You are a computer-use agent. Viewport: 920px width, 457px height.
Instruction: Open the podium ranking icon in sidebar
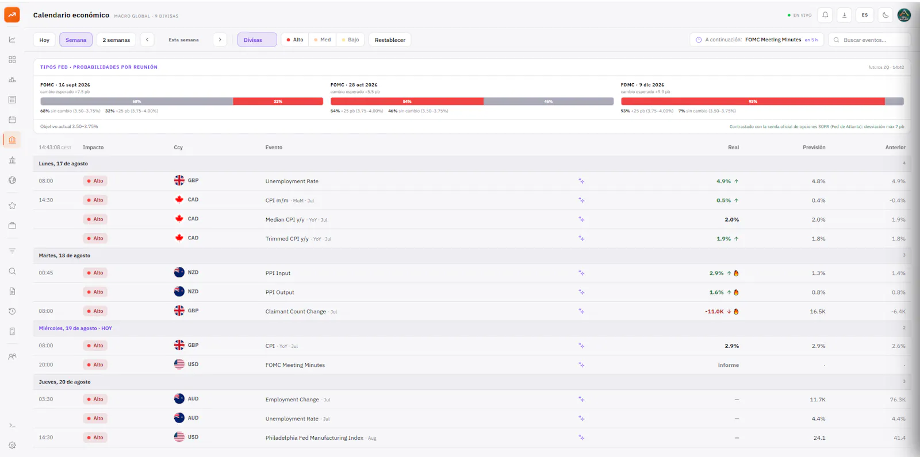pos(12,80)
